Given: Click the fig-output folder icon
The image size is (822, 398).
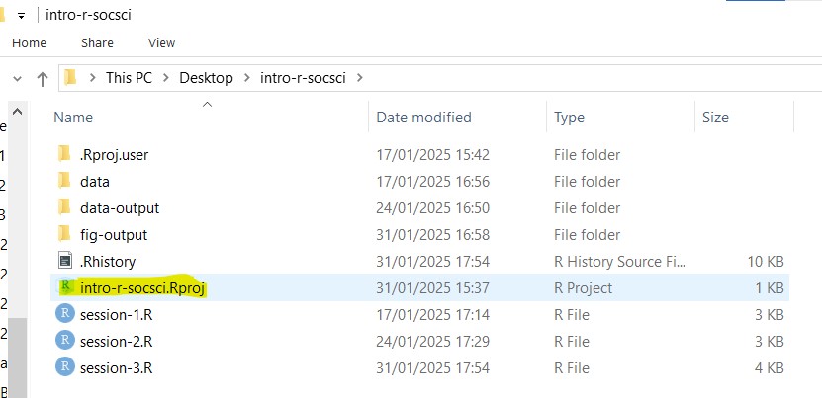Looking at the screenshot, I should 65,234.
